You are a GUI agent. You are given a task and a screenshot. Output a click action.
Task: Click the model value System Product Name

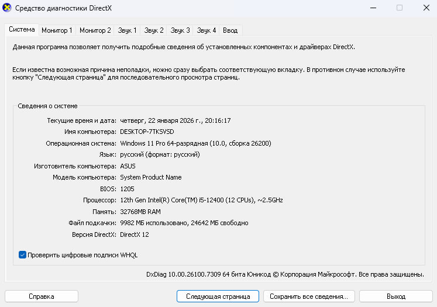(151, 177)
